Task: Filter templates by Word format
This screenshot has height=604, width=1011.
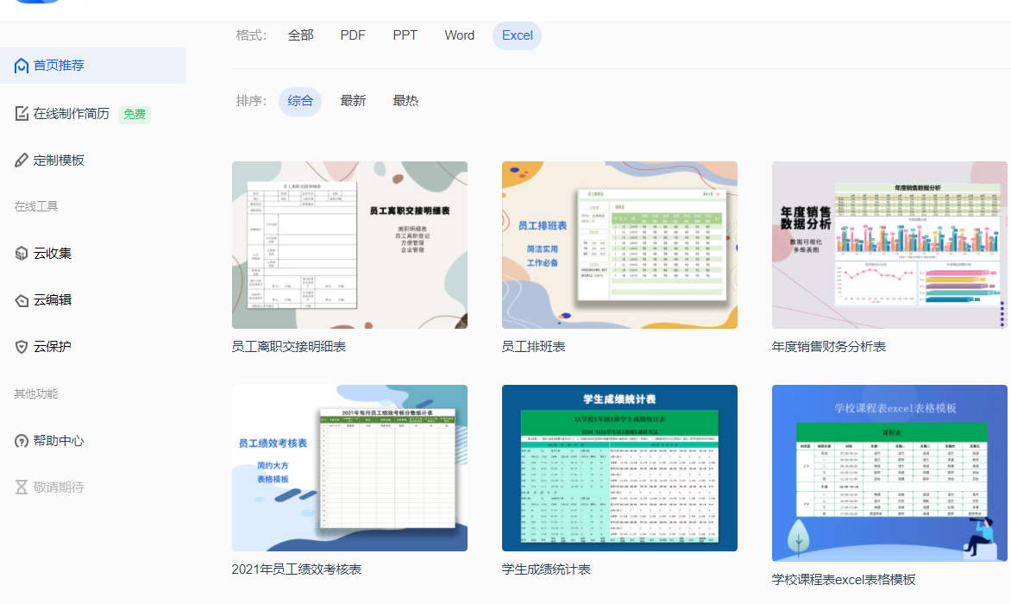Action: click(x=459, y=35)
